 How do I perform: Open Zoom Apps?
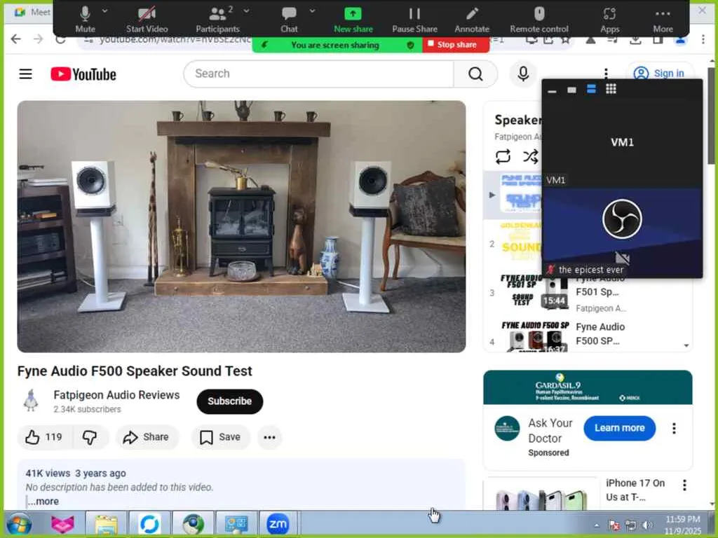point(609,19)
